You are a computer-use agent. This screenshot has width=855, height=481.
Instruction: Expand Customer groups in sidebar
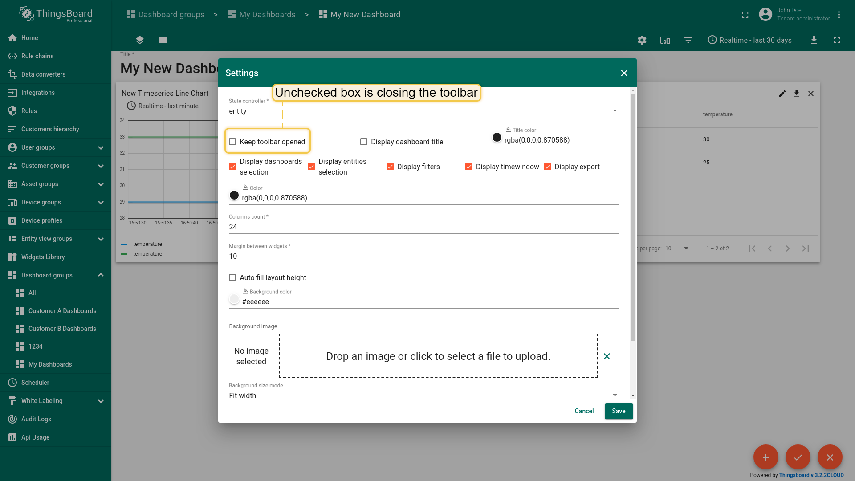click(x=101, y=166)
